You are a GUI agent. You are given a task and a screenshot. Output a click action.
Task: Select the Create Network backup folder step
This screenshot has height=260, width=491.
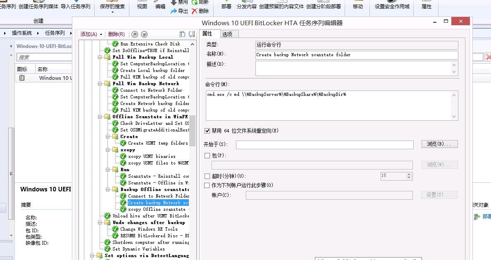point(155,103)
